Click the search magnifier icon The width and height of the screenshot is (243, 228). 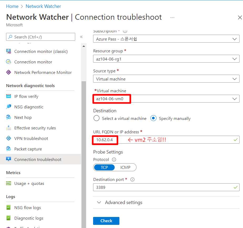[x=10, y=37]
